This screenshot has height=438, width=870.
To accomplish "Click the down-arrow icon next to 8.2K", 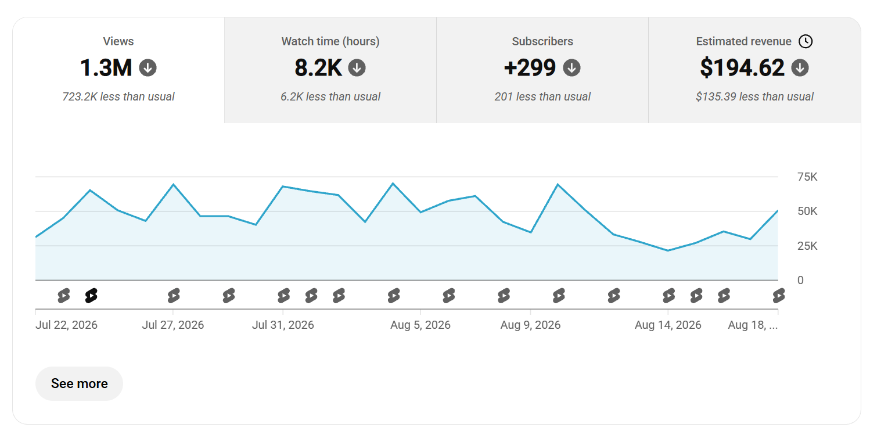I will [x=357, y=68].
